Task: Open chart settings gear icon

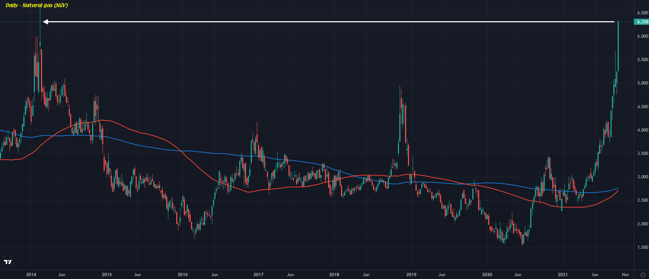Action: 643,275
